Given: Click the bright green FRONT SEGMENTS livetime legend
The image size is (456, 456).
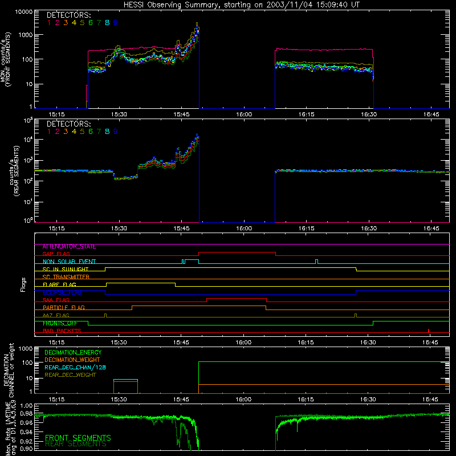Looking at the screenshot, I should [78, 438].
